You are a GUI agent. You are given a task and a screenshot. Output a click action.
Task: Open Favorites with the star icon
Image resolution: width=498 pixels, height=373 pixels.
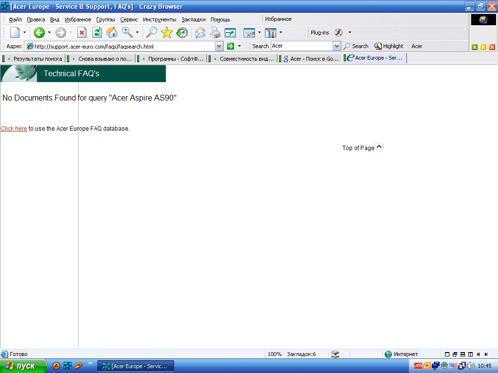click(167, 33)
